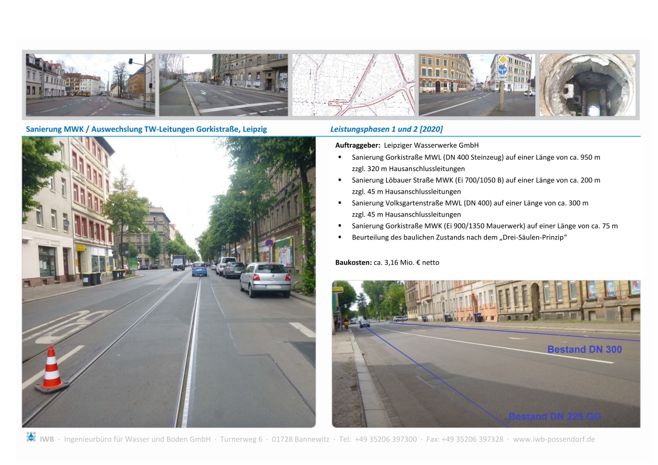
Task: Click the 'Leistungsphasen 1 und 2 [2020]' heading
Action: [387, 129]
